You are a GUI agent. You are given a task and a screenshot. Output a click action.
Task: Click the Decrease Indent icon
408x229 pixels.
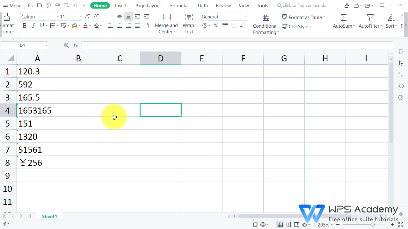[x=137, y=17]
